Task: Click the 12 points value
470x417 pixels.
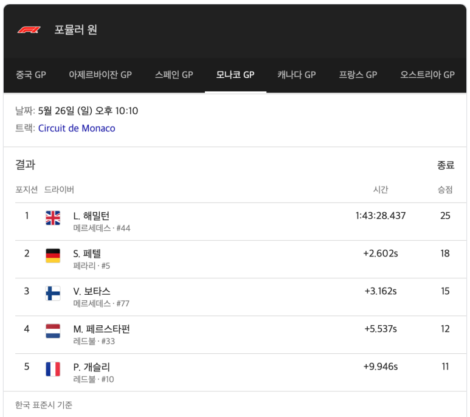Action: [x=445, y=329]
